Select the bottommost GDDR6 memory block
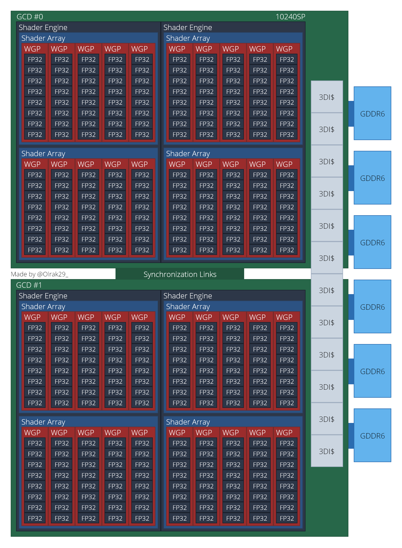The width and height of the screenshot is (402, 548). tap(372, 436)
